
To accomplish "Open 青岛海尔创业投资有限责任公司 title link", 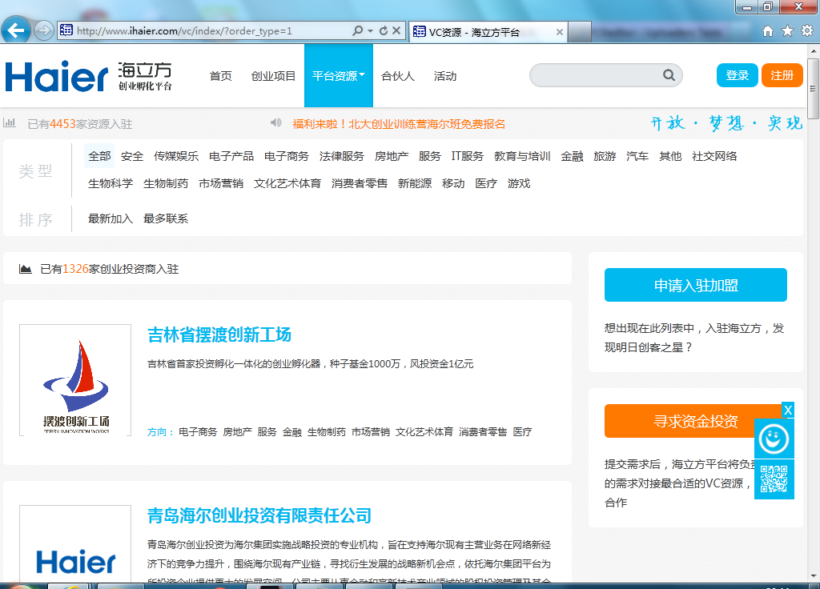I will 259,515.
